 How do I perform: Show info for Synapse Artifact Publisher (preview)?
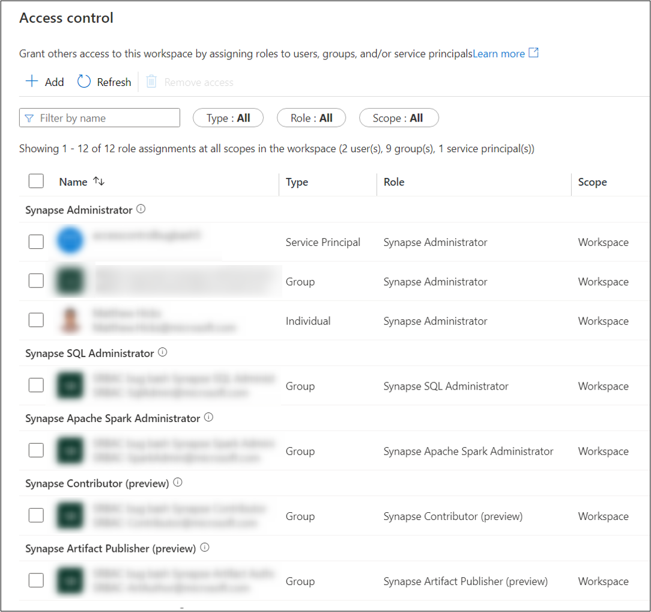pos(205,548)
